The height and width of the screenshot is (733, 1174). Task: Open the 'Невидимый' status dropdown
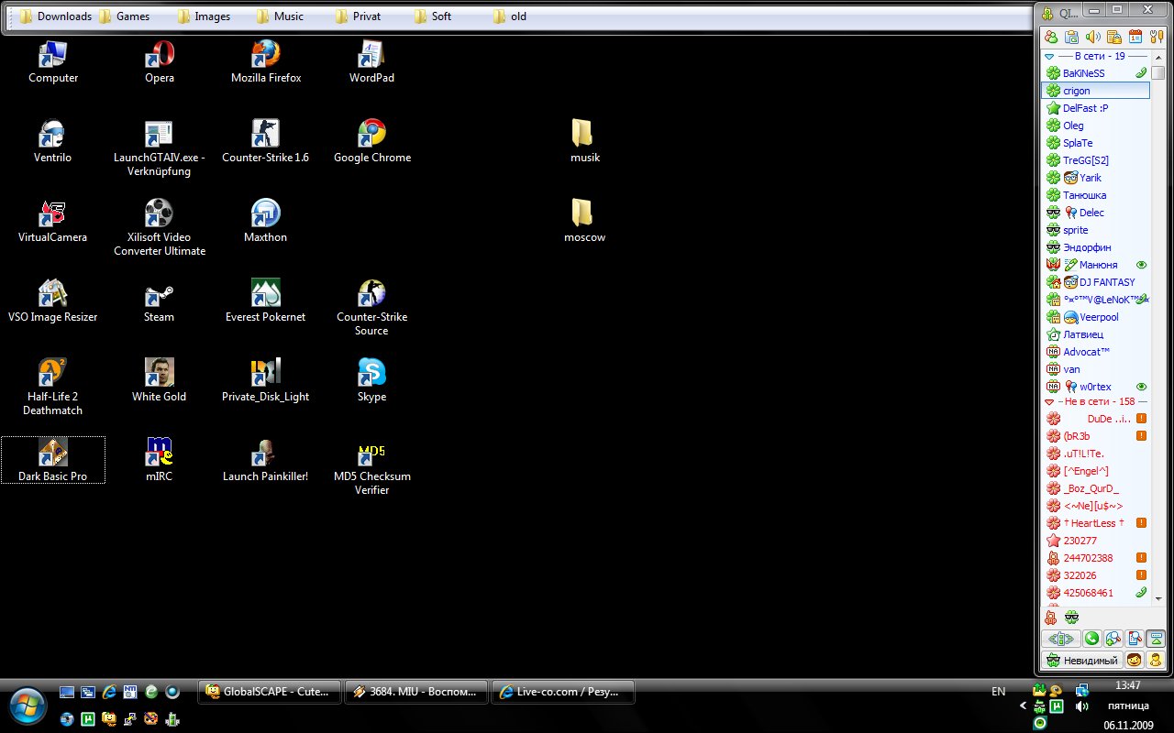tap(1081, 660)
